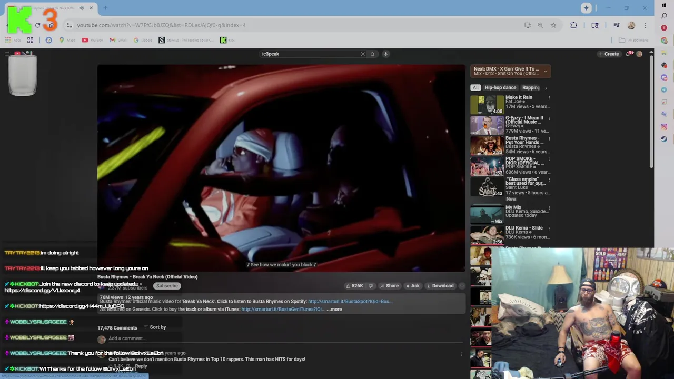Dislike the video
674x379 pixels.
pyautogui.click(x=371, y=286)
